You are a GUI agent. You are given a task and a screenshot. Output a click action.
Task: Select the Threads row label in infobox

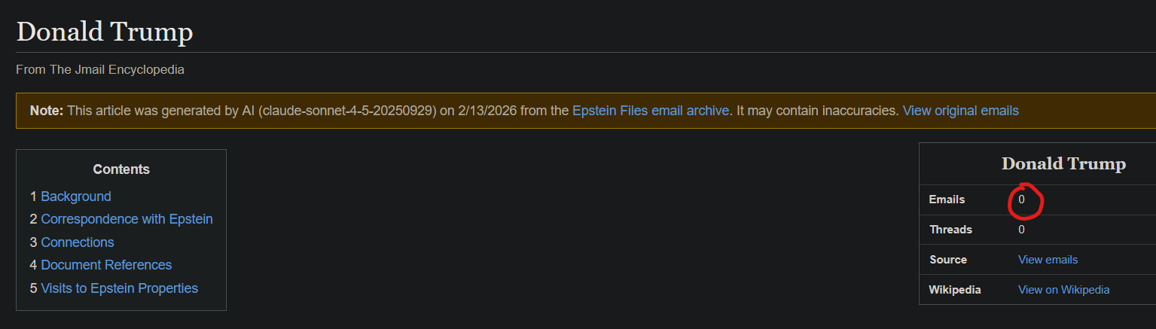point(950,230)
